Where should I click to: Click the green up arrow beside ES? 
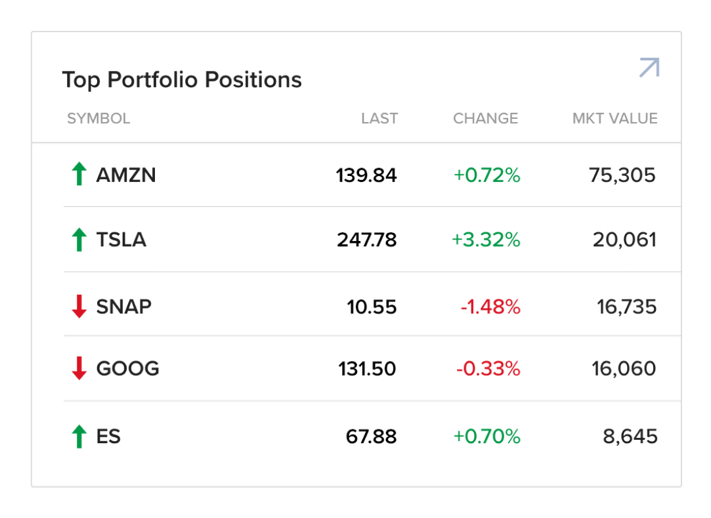coord(79,437)
